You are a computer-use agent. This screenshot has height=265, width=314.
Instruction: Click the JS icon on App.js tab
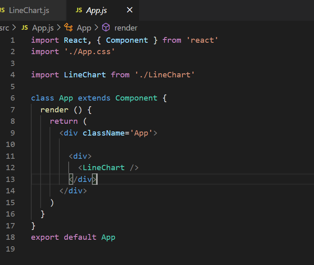pos(78,10)
